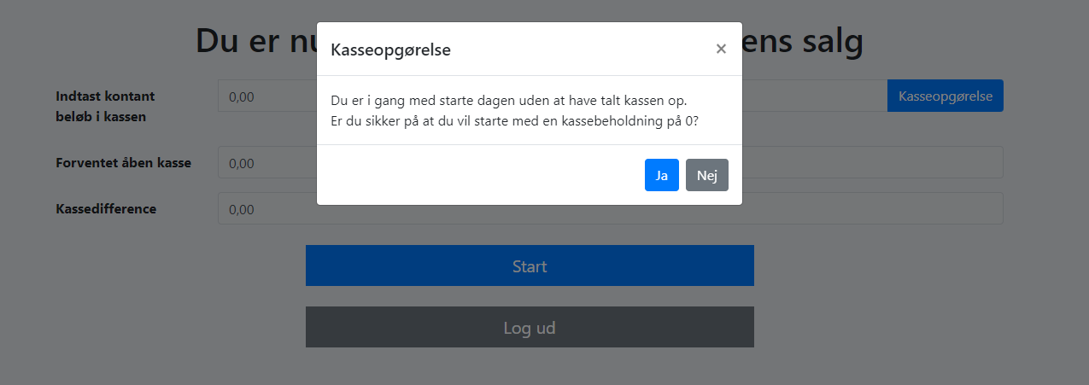This screenshot has width=1089, height=385.
Task: Click the blue Kasseopgørelse button
Action: coord(945,96)
